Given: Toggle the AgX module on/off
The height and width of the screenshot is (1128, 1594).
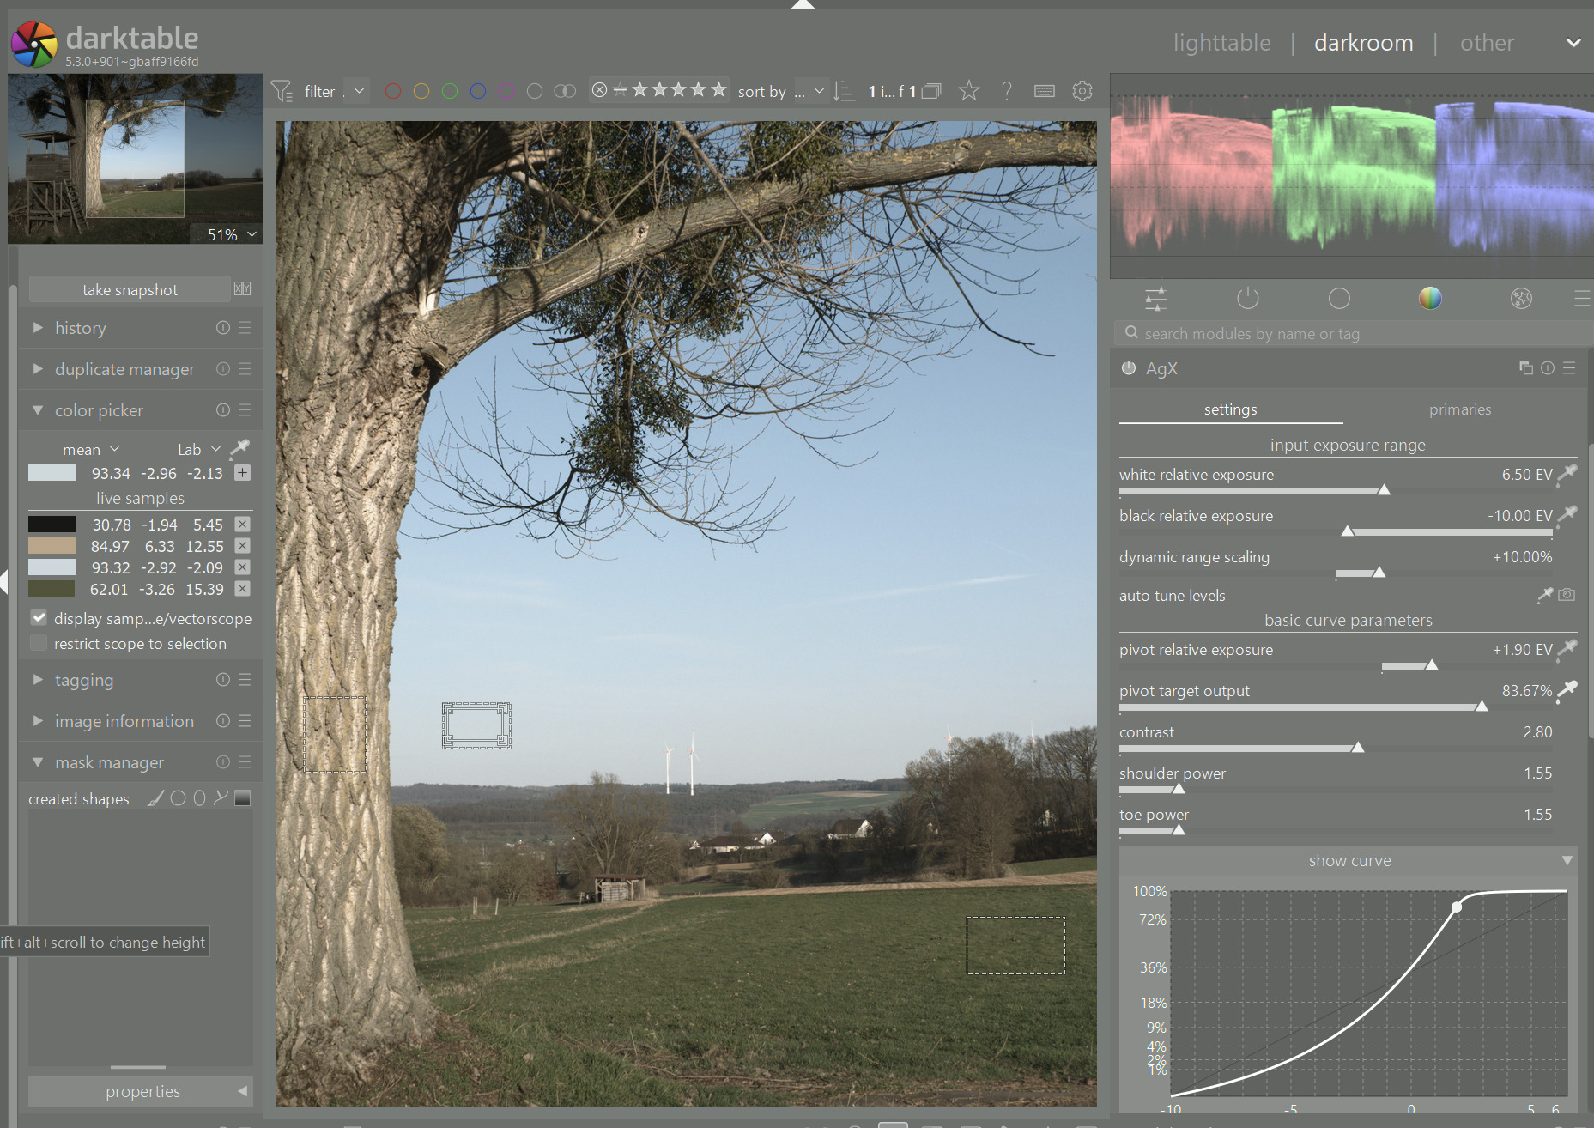Looking at the screenshot, I should coord(1129,368).
